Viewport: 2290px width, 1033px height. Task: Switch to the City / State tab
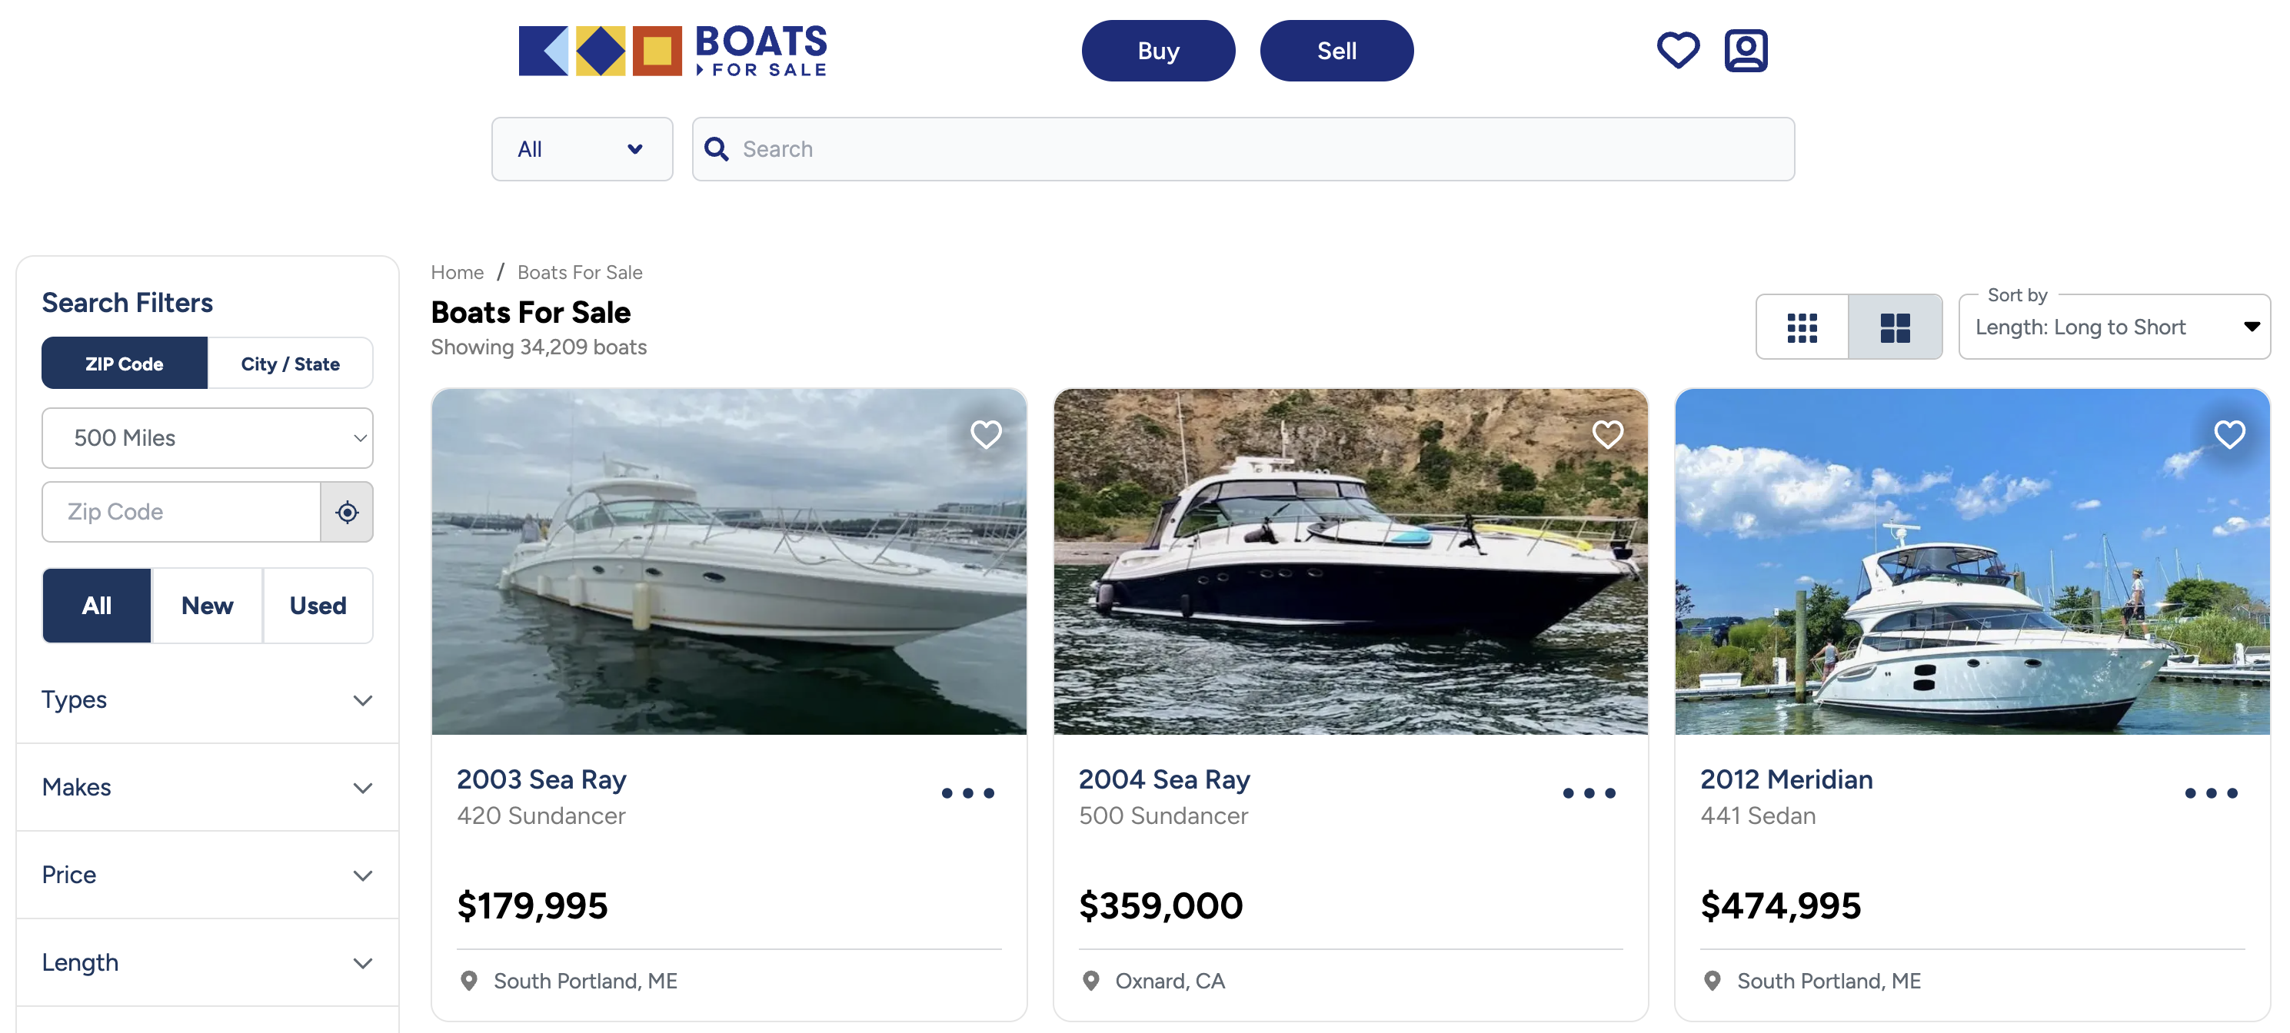[291, 364]
